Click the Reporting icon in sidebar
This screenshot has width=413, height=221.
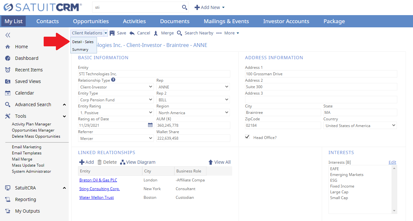[x=8, y=199]
